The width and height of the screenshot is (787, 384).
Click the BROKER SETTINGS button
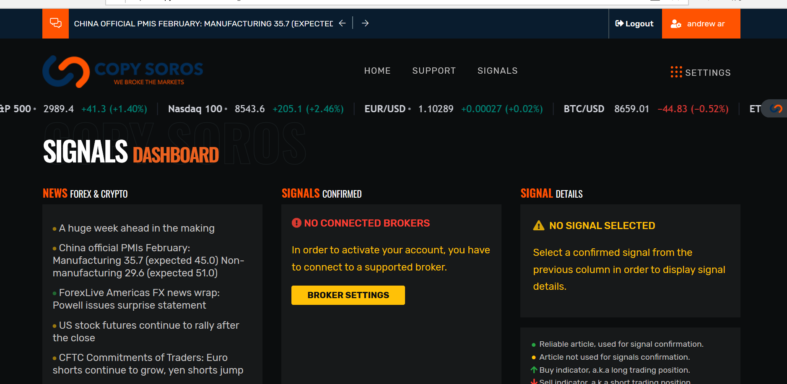click(348, 295)
